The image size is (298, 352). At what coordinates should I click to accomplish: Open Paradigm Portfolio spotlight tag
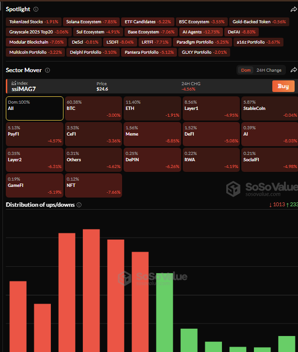[x=203, y=42]
